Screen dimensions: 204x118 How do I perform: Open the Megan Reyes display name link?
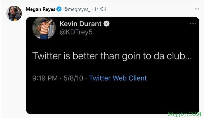(40, 9)
